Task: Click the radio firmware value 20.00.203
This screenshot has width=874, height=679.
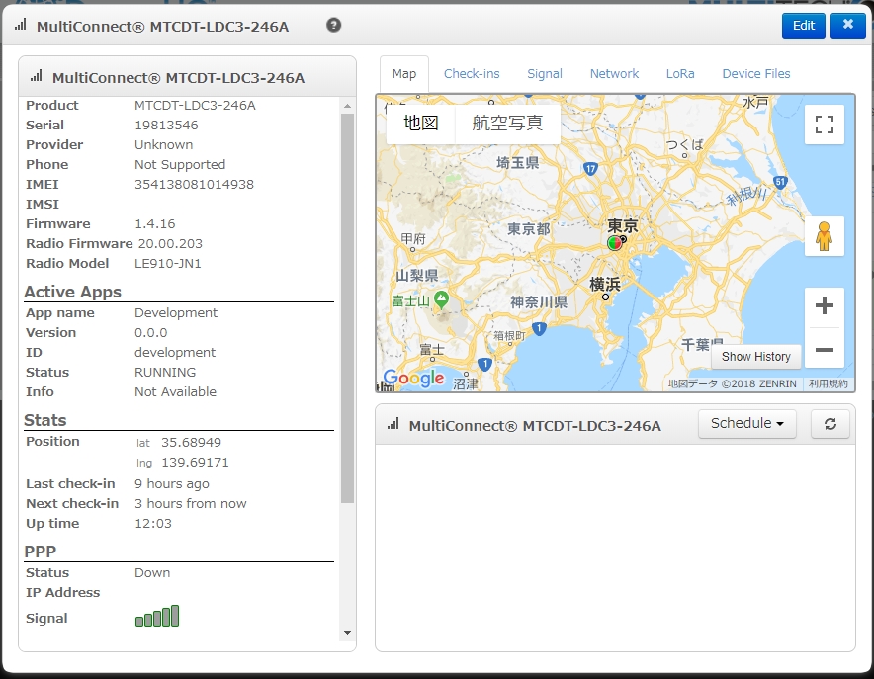Action: pos(170,243)
